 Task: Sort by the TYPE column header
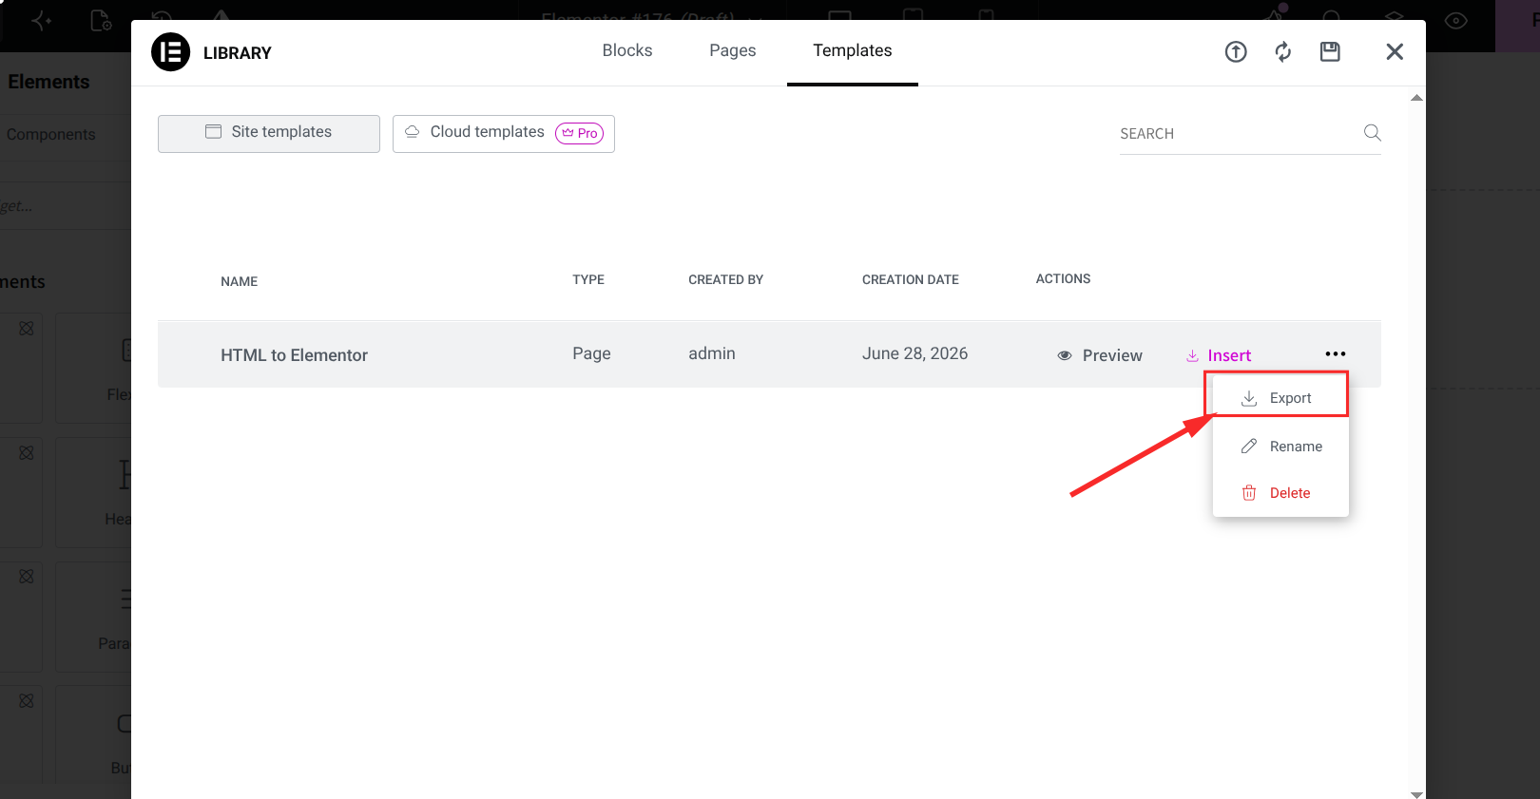coord(588,279)
